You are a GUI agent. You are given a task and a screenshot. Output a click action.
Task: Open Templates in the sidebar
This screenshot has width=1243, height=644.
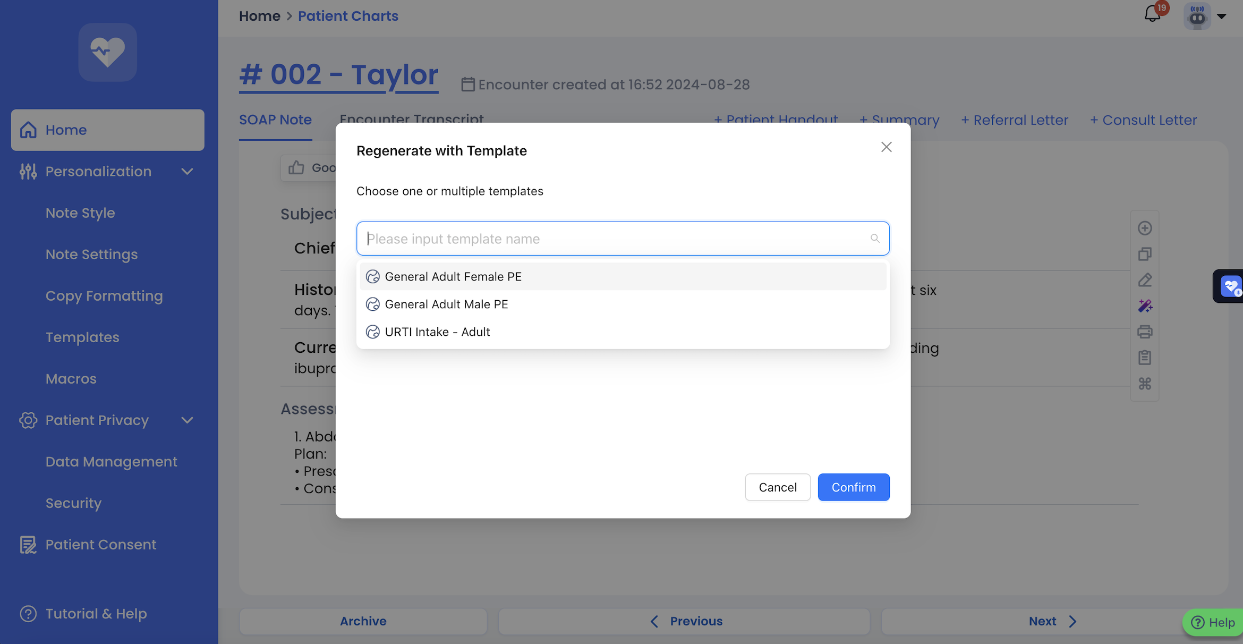coord(82,337)
